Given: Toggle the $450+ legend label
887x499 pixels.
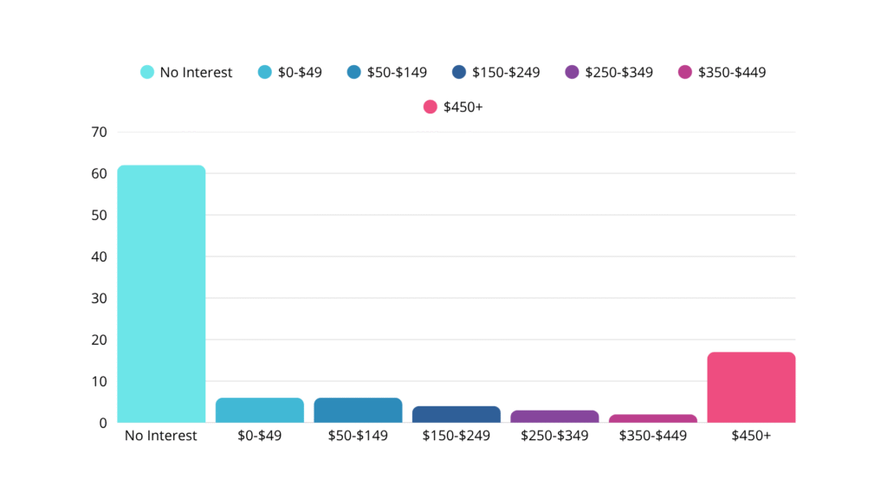Looking at the screenshot, I should click(463, 107).
